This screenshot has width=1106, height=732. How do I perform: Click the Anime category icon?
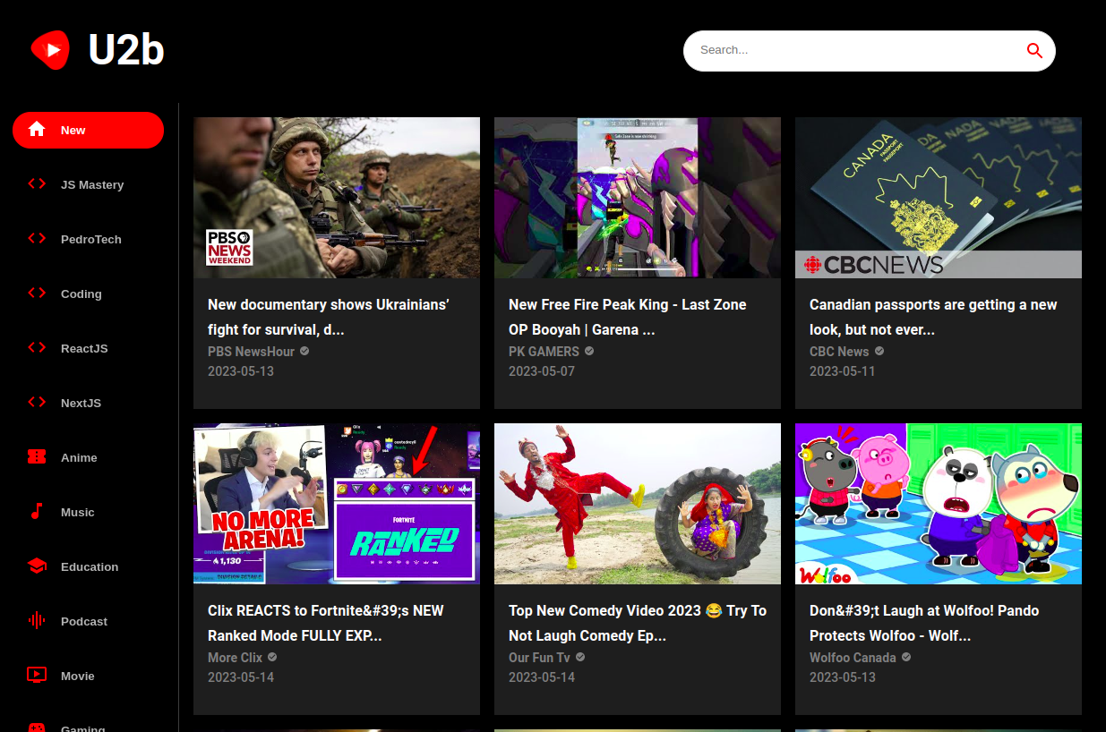pyautogui.click(x=37, y=457)
